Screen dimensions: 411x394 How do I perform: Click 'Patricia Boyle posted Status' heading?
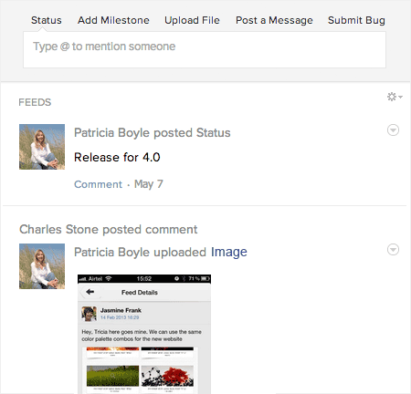click(x=153, y=133)
